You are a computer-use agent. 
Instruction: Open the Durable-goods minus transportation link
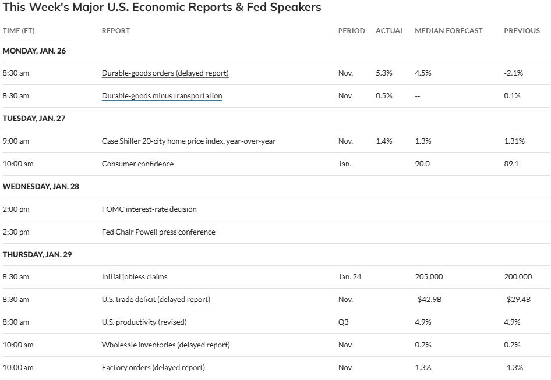[162, 96]
